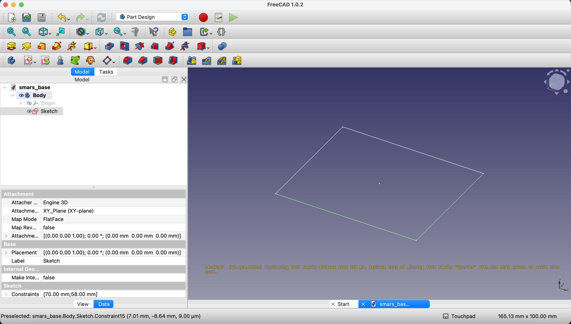Start macro recording with red circle

coord(203,17)
